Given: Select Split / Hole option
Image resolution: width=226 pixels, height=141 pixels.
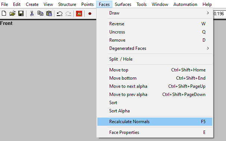Looking at the screenshot, I should [155, 59].
